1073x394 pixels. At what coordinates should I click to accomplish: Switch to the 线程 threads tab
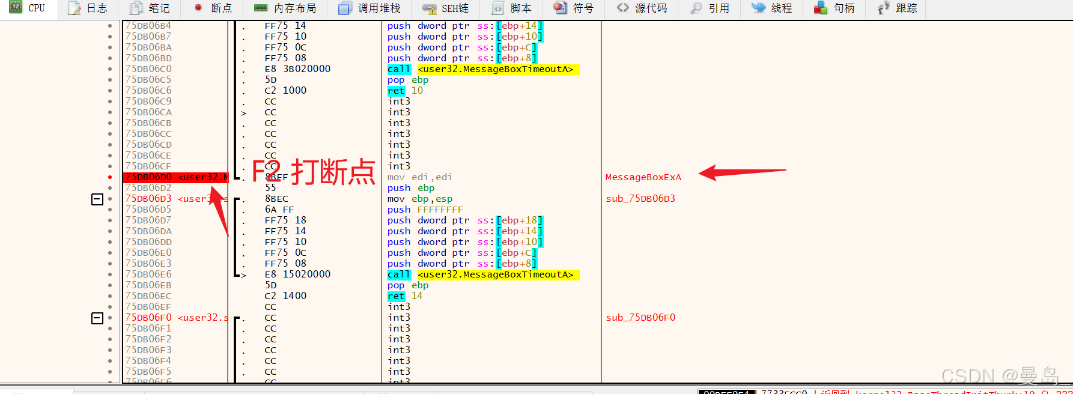pos(773,8)
